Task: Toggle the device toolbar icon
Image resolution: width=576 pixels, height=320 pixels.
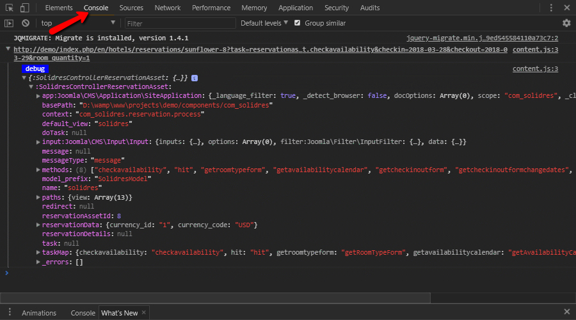Action: point(24,8)
